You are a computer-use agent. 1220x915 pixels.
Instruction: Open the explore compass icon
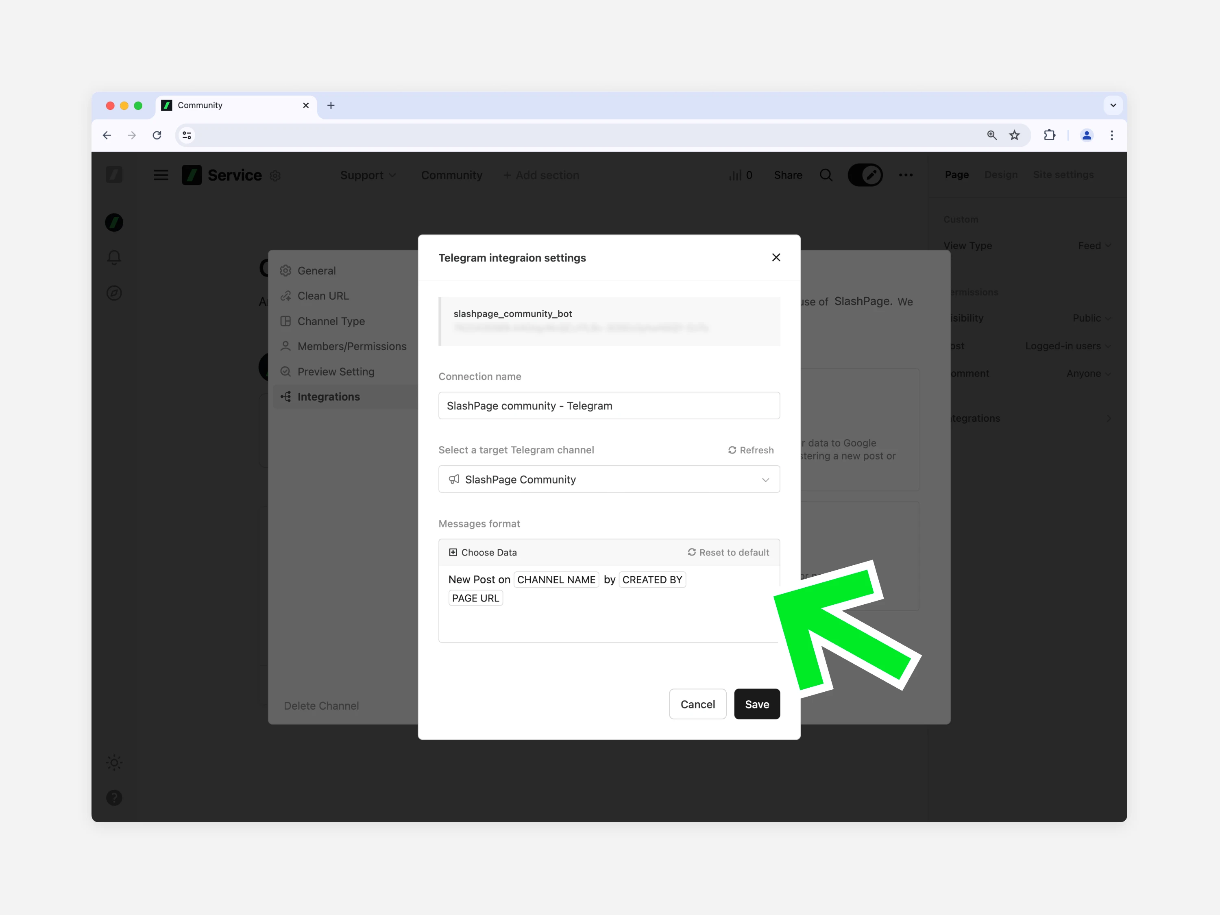pos(114,293)
